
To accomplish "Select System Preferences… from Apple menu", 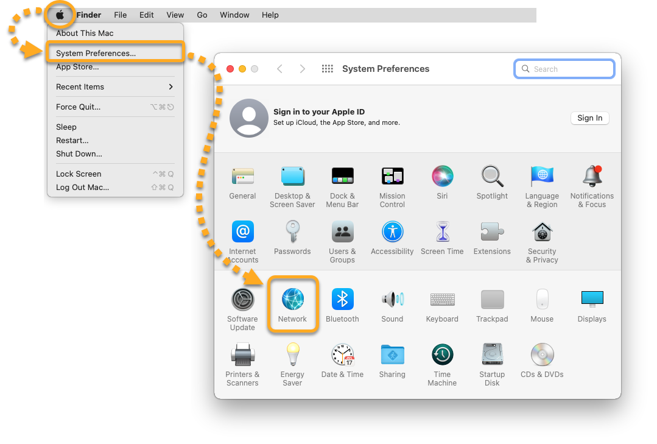I will click(115, 53).
